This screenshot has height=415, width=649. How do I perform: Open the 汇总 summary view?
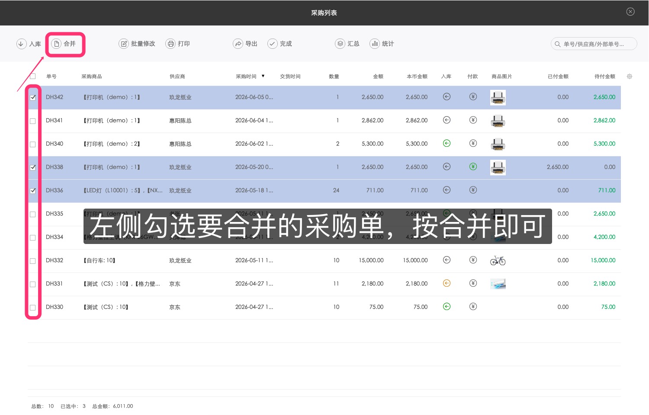pyautogui.click(x=347, y=44)
